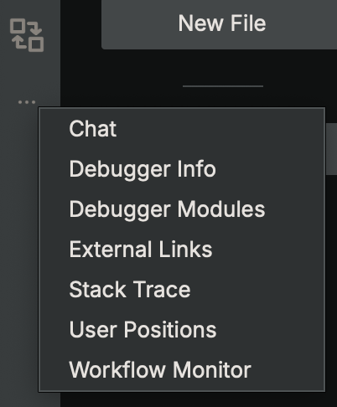
Task: Open Workflow Monitor from the menu
Action: point(182,370)
